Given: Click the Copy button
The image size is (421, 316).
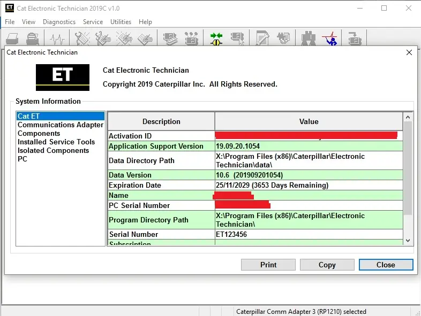Looking at the screenshot, I should pyautogui.click(x=327, y=265).
